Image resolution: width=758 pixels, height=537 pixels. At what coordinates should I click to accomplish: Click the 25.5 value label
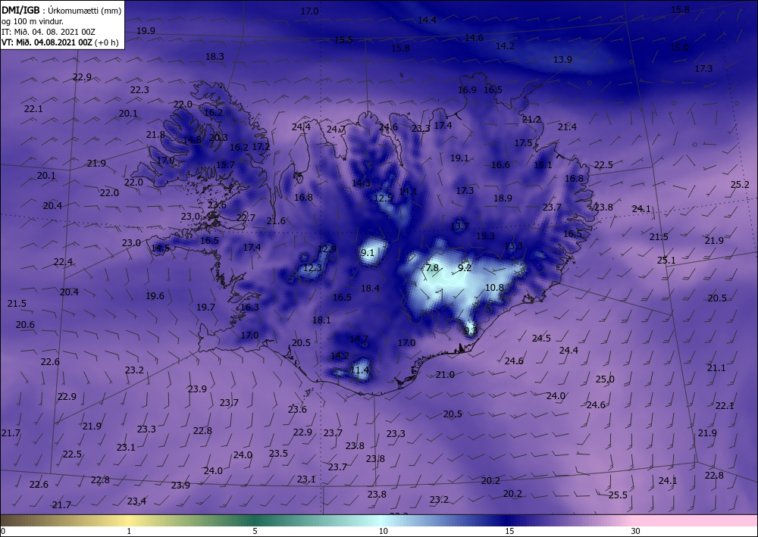pos(618,495)
